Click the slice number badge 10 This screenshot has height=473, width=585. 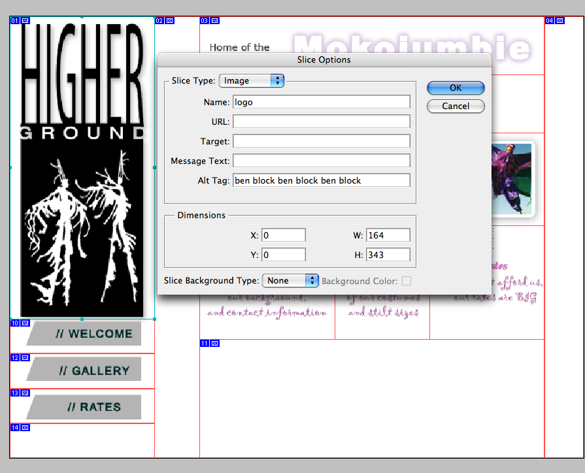point(15,323)
